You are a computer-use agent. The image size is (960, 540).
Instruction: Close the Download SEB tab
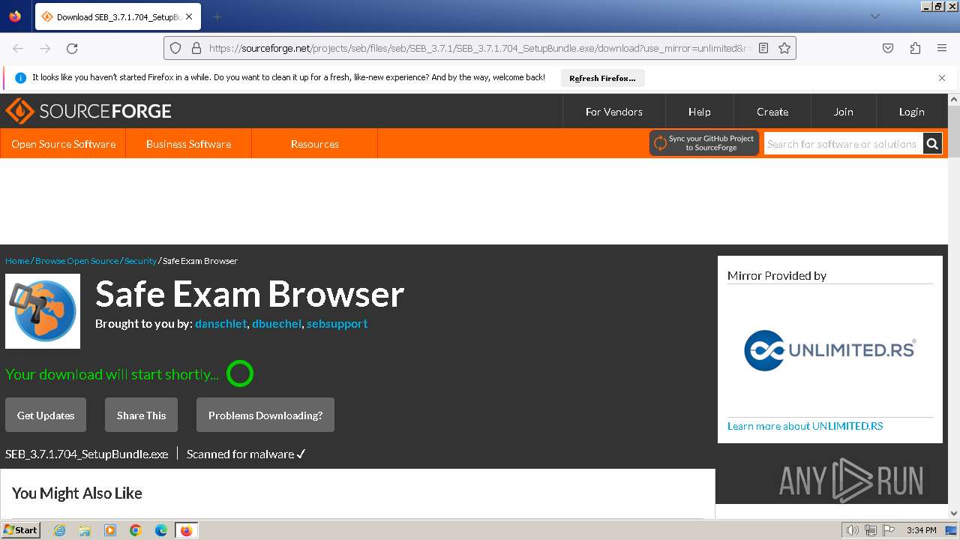coord(188,16)
